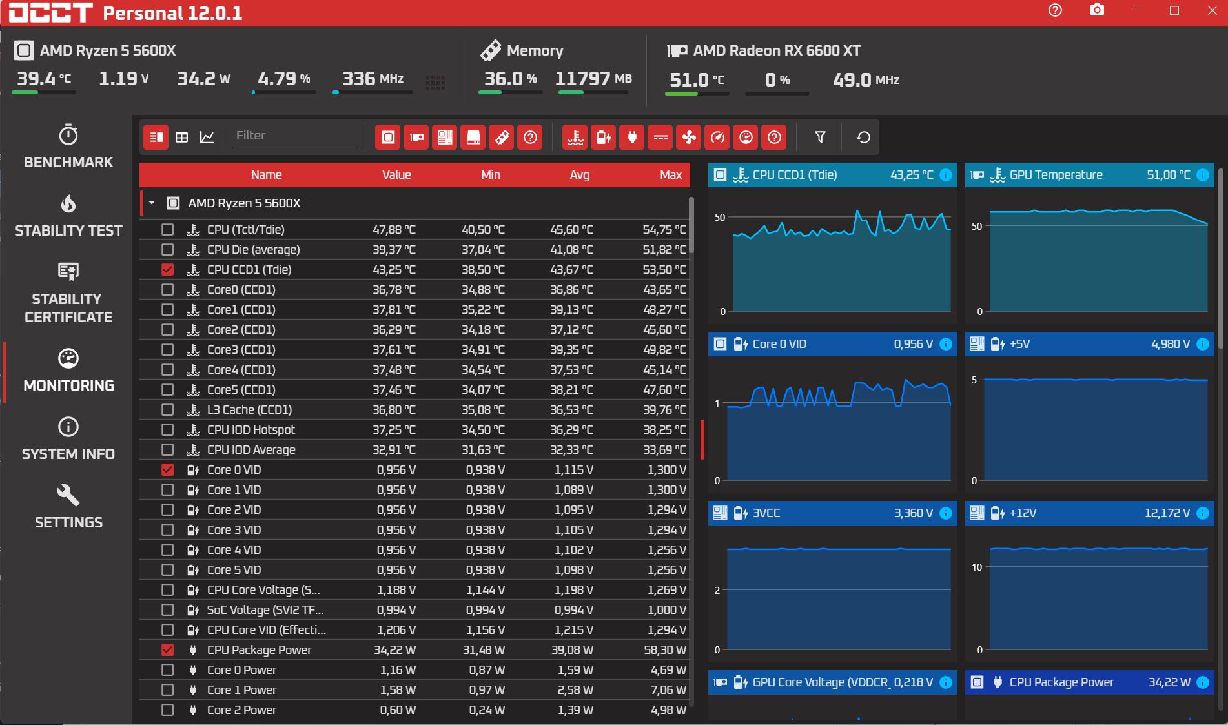Viewport: 1228px width, 725px height.
Task: Sort the table by the Name column
Action: [x=266, y=175]
